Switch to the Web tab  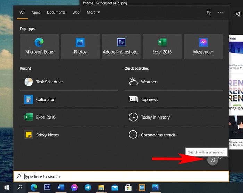pos(76,13)
